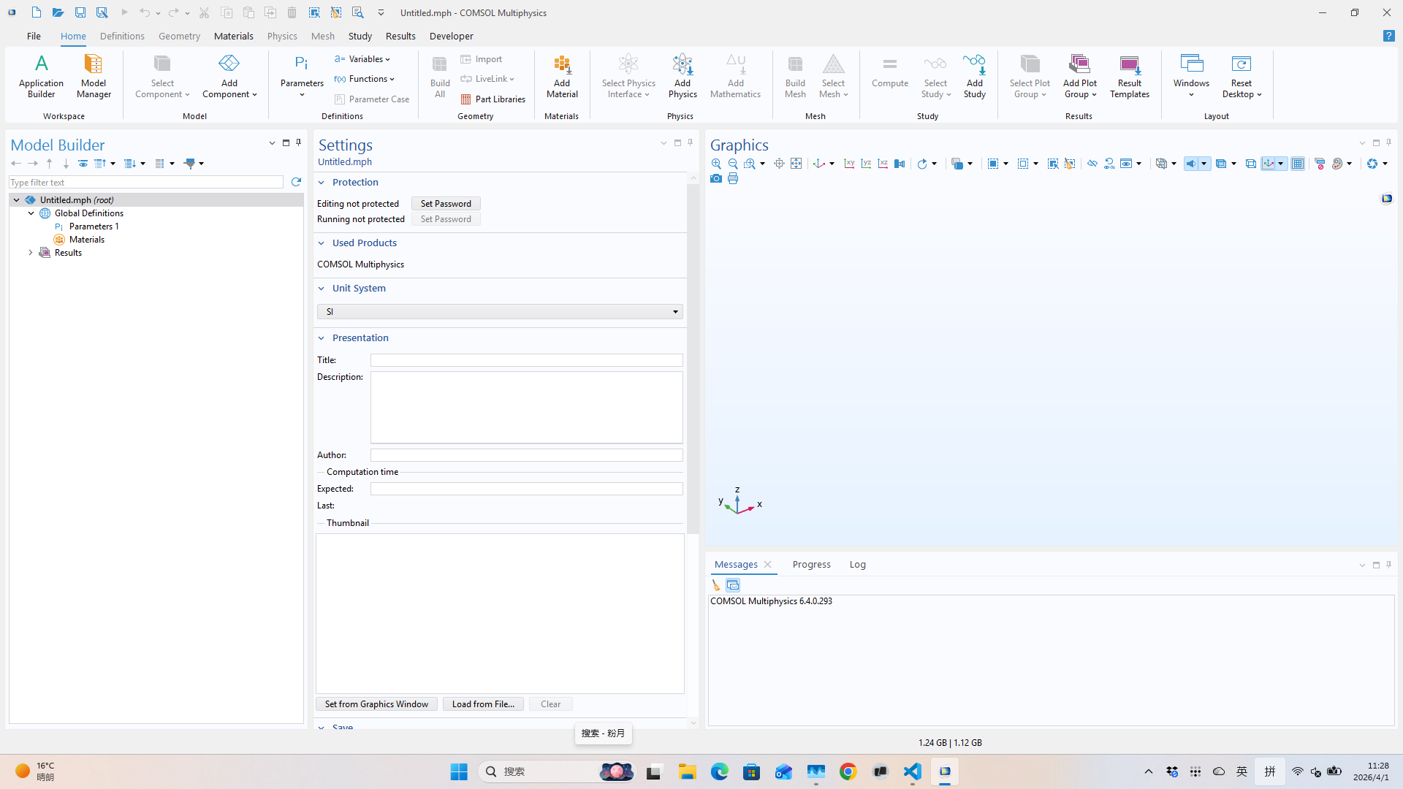Open the Physics ribbon tab
1403x789 pixels.
[x=282, y=36]
